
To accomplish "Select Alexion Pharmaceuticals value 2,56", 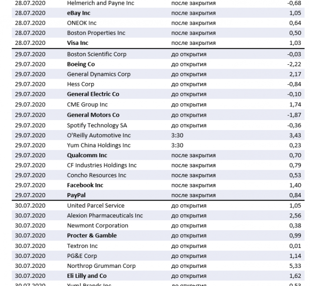I will click(x=295, y=215).
